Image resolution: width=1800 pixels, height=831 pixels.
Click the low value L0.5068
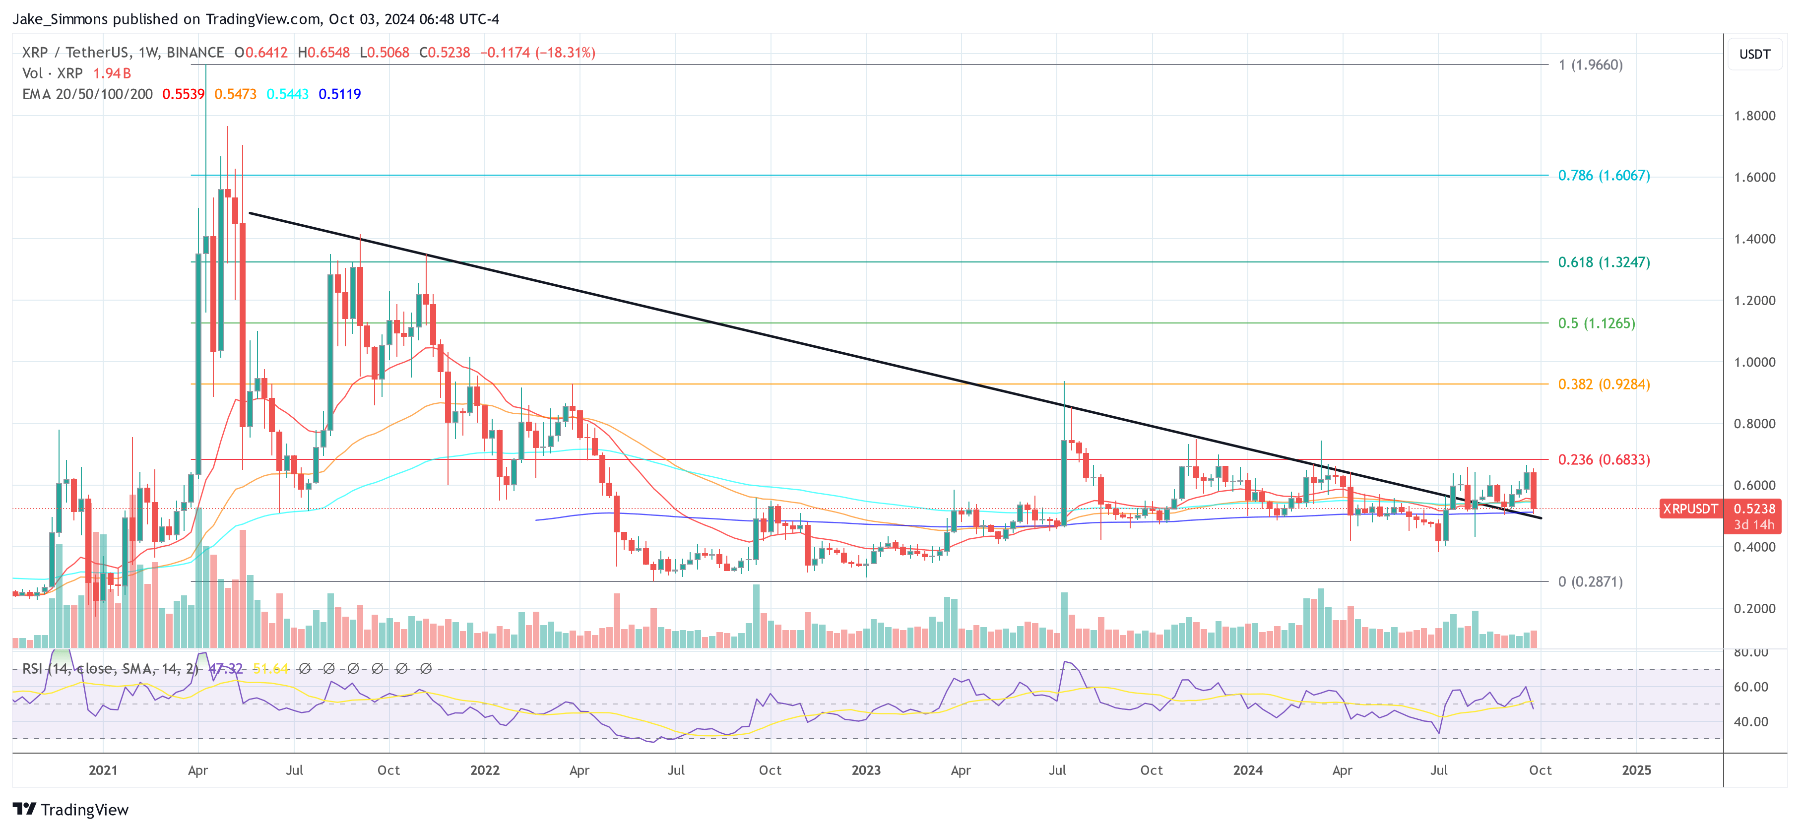point(385,53)
